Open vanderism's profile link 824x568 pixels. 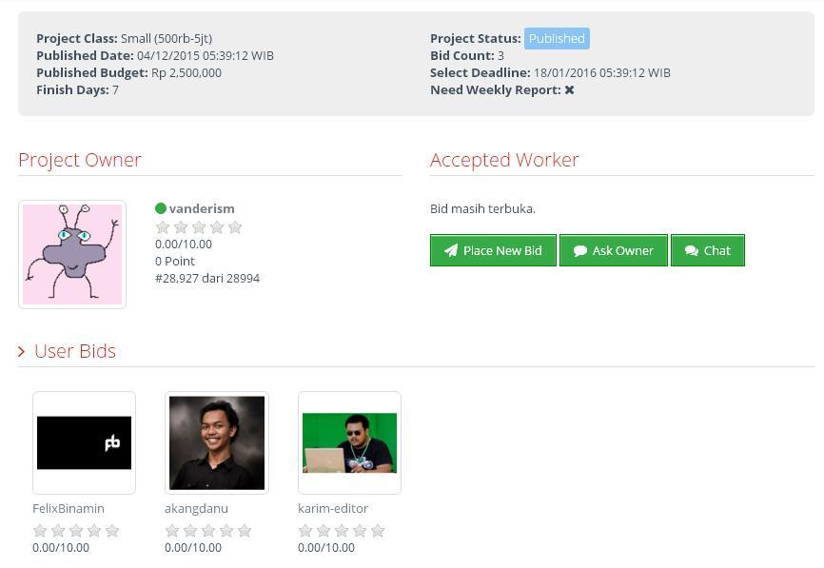point(202,208)
